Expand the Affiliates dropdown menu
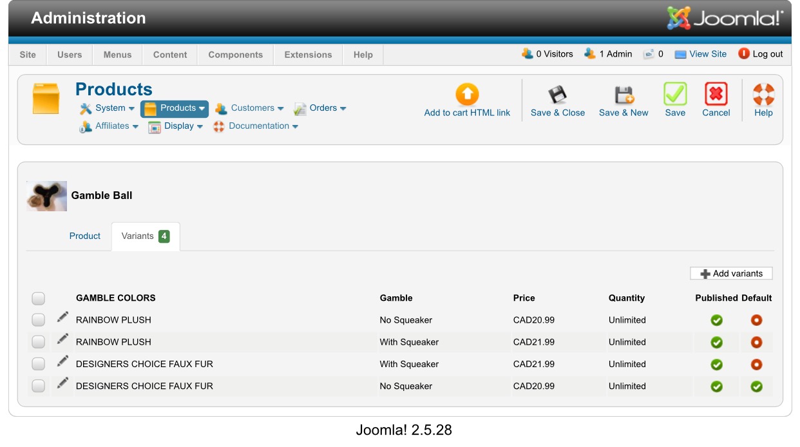The image size is (800, 447). (x=109, y=126)
